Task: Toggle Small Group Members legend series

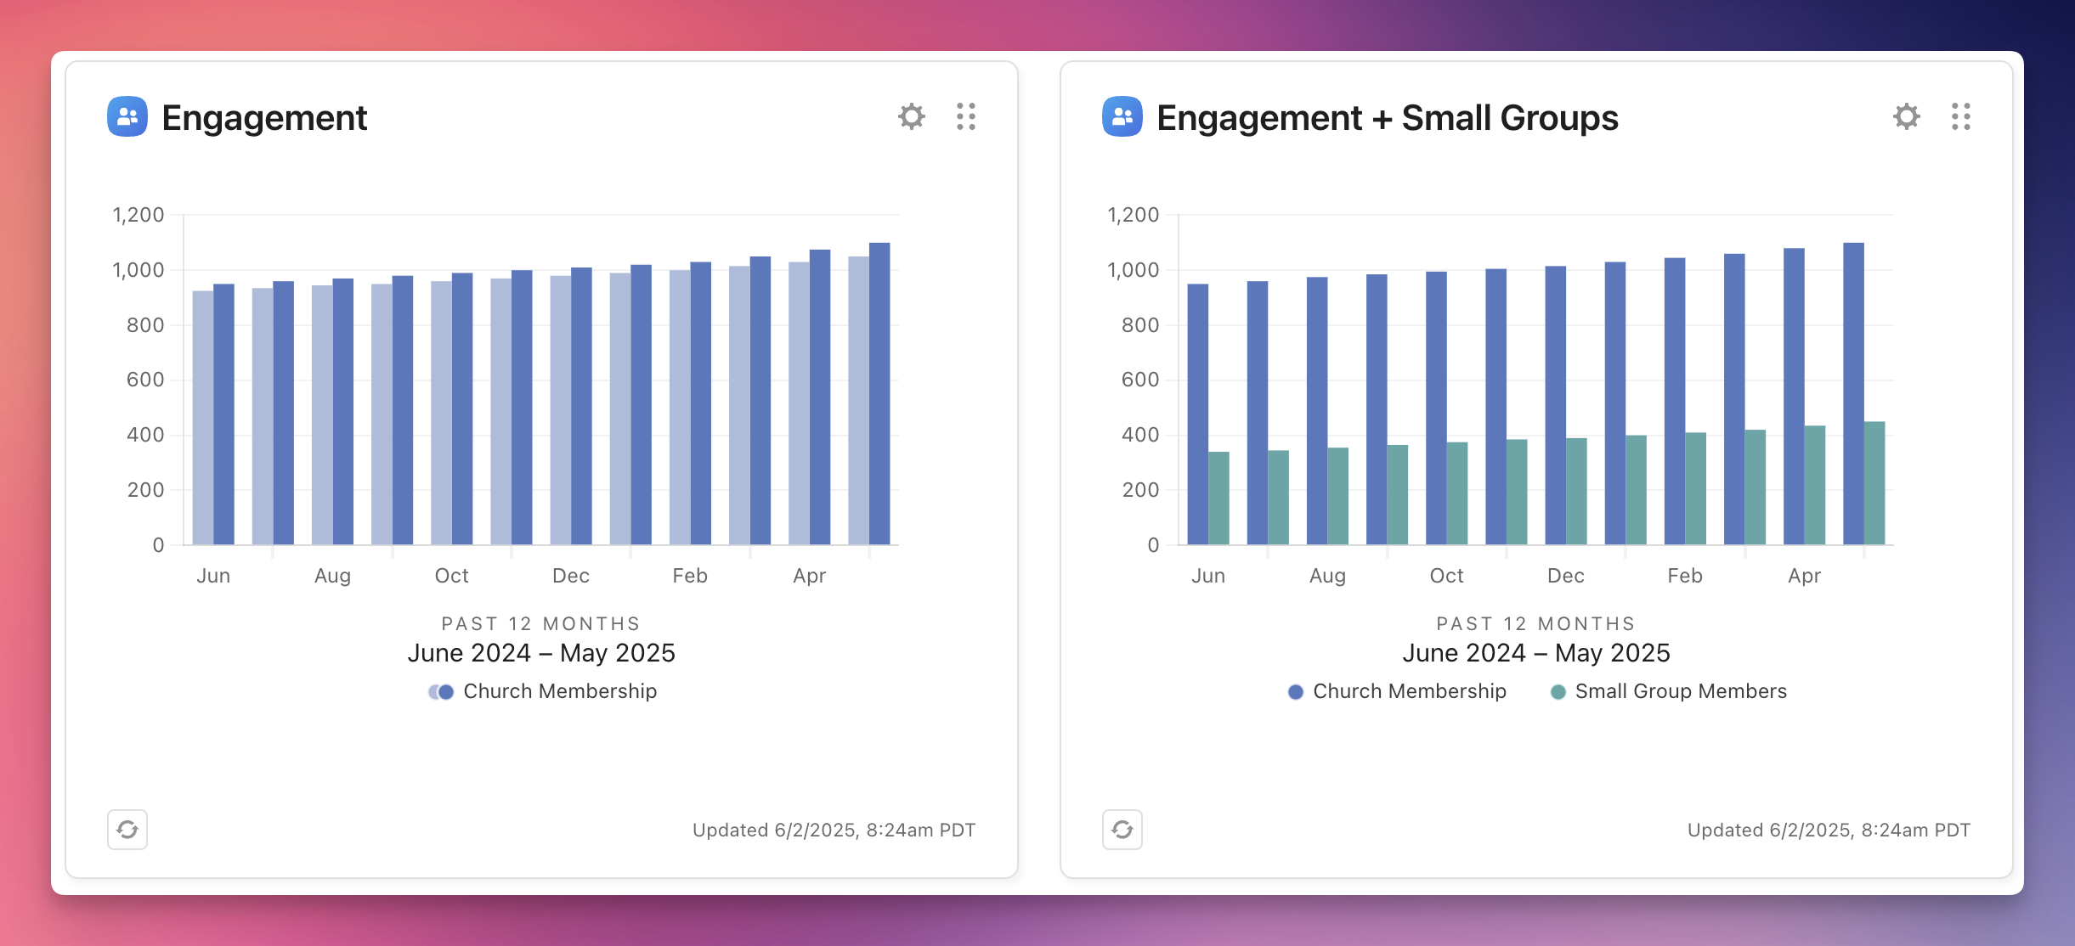Action: click(1680, 691)
